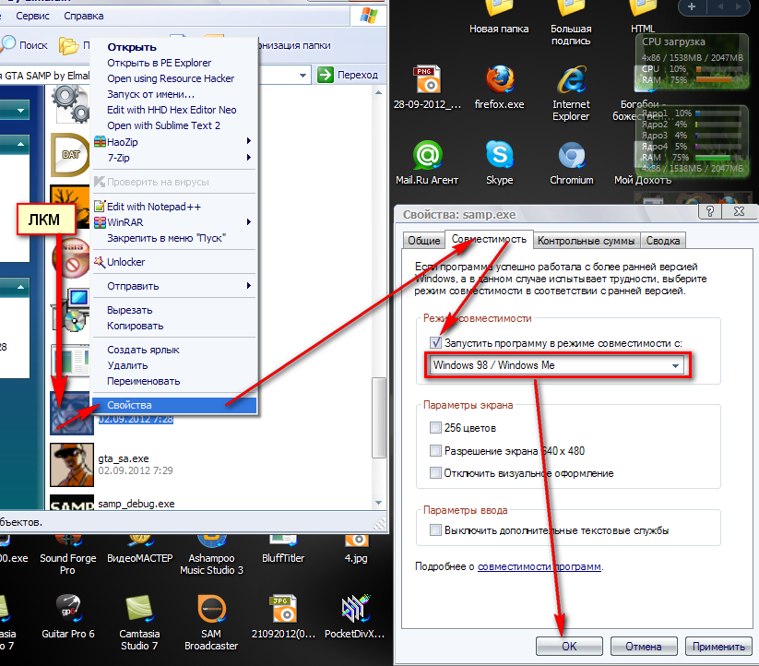Open ВидеоМАСТЕР desktop shortcut
The height and width of the screenshot is (666, 759).
point(139,541)
